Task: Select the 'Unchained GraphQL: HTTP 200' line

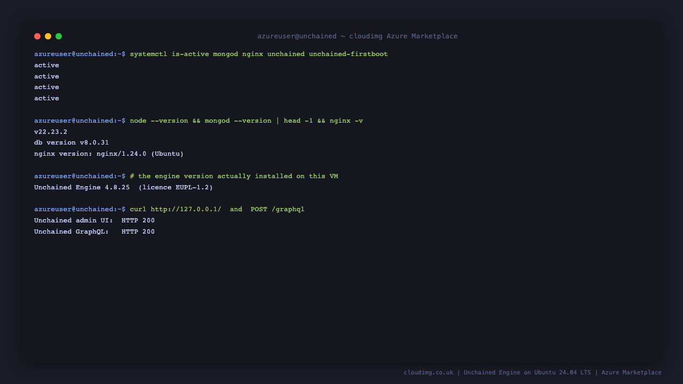Action: click(94, 231)
